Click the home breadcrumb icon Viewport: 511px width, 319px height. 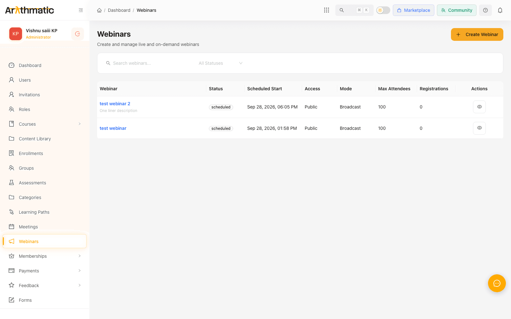99,10
